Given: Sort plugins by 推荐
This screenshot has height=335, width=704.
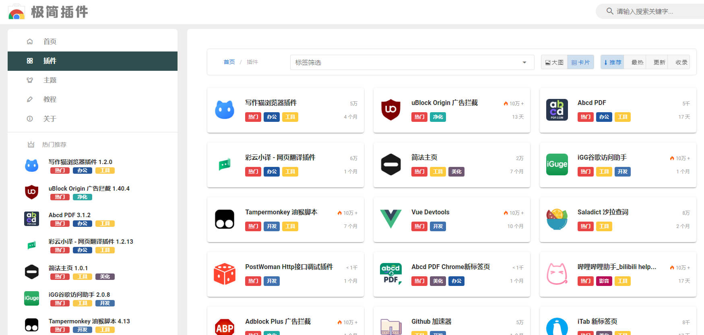Looking at the screenshot, I should [612, 62].
